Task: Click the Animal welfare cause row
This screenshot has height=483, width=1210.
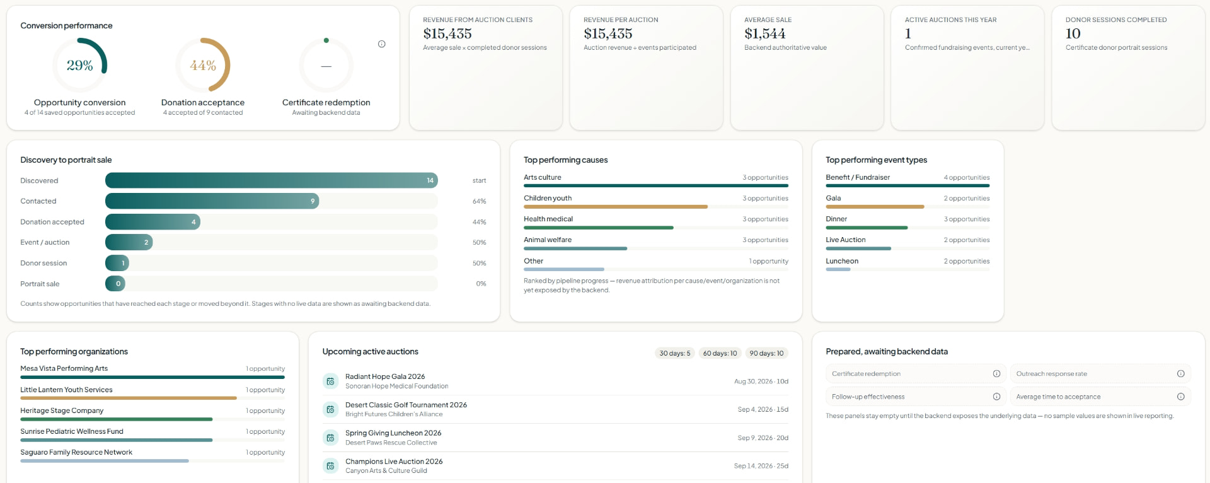Action: point(656,243)
